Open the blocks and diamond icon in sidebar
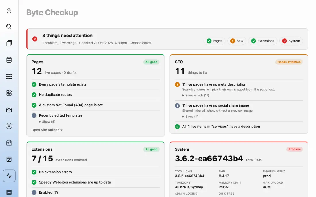 pyautogui.click(x=9, y=93)
